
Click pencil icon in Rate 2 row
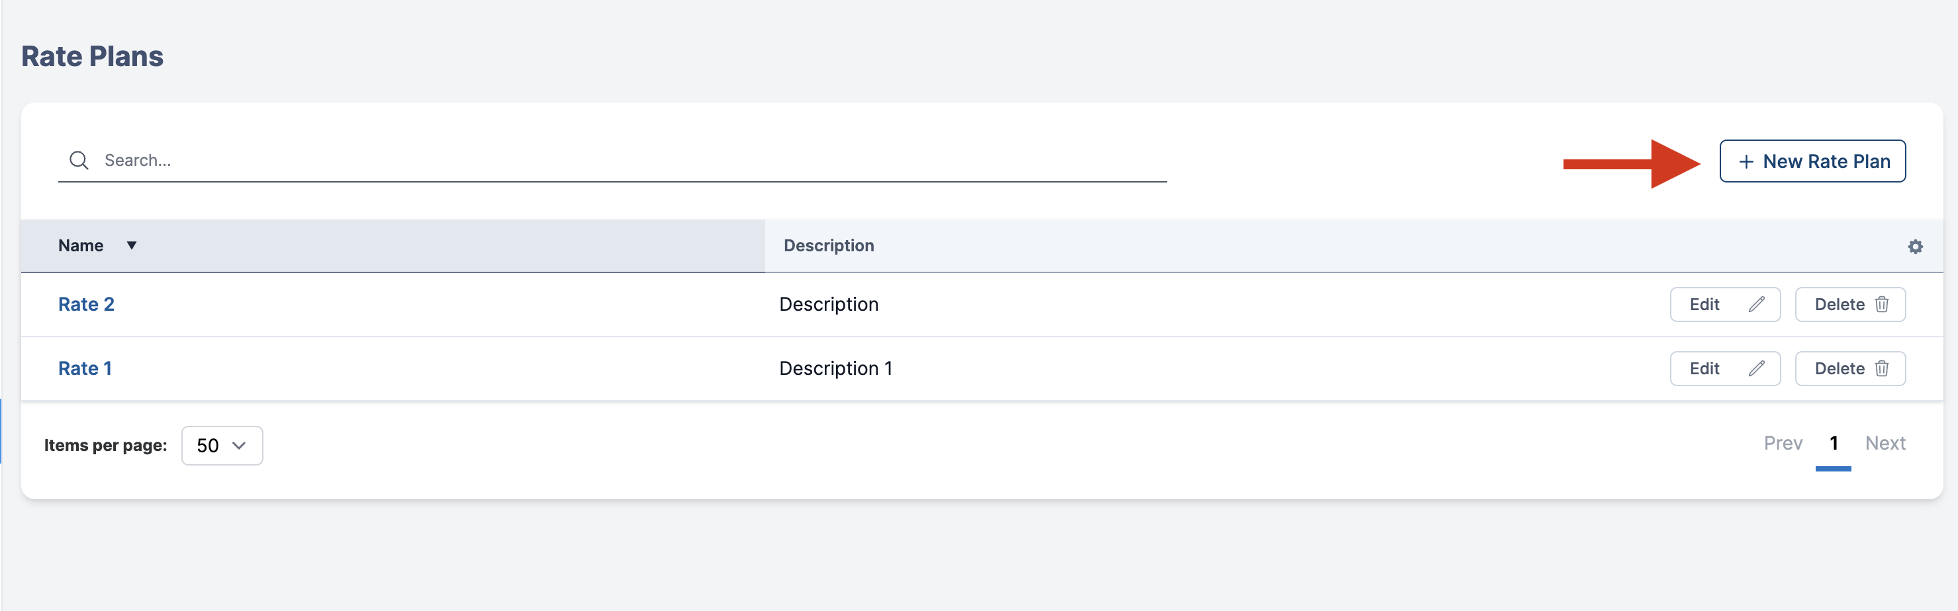click(x=1756, y=304)
